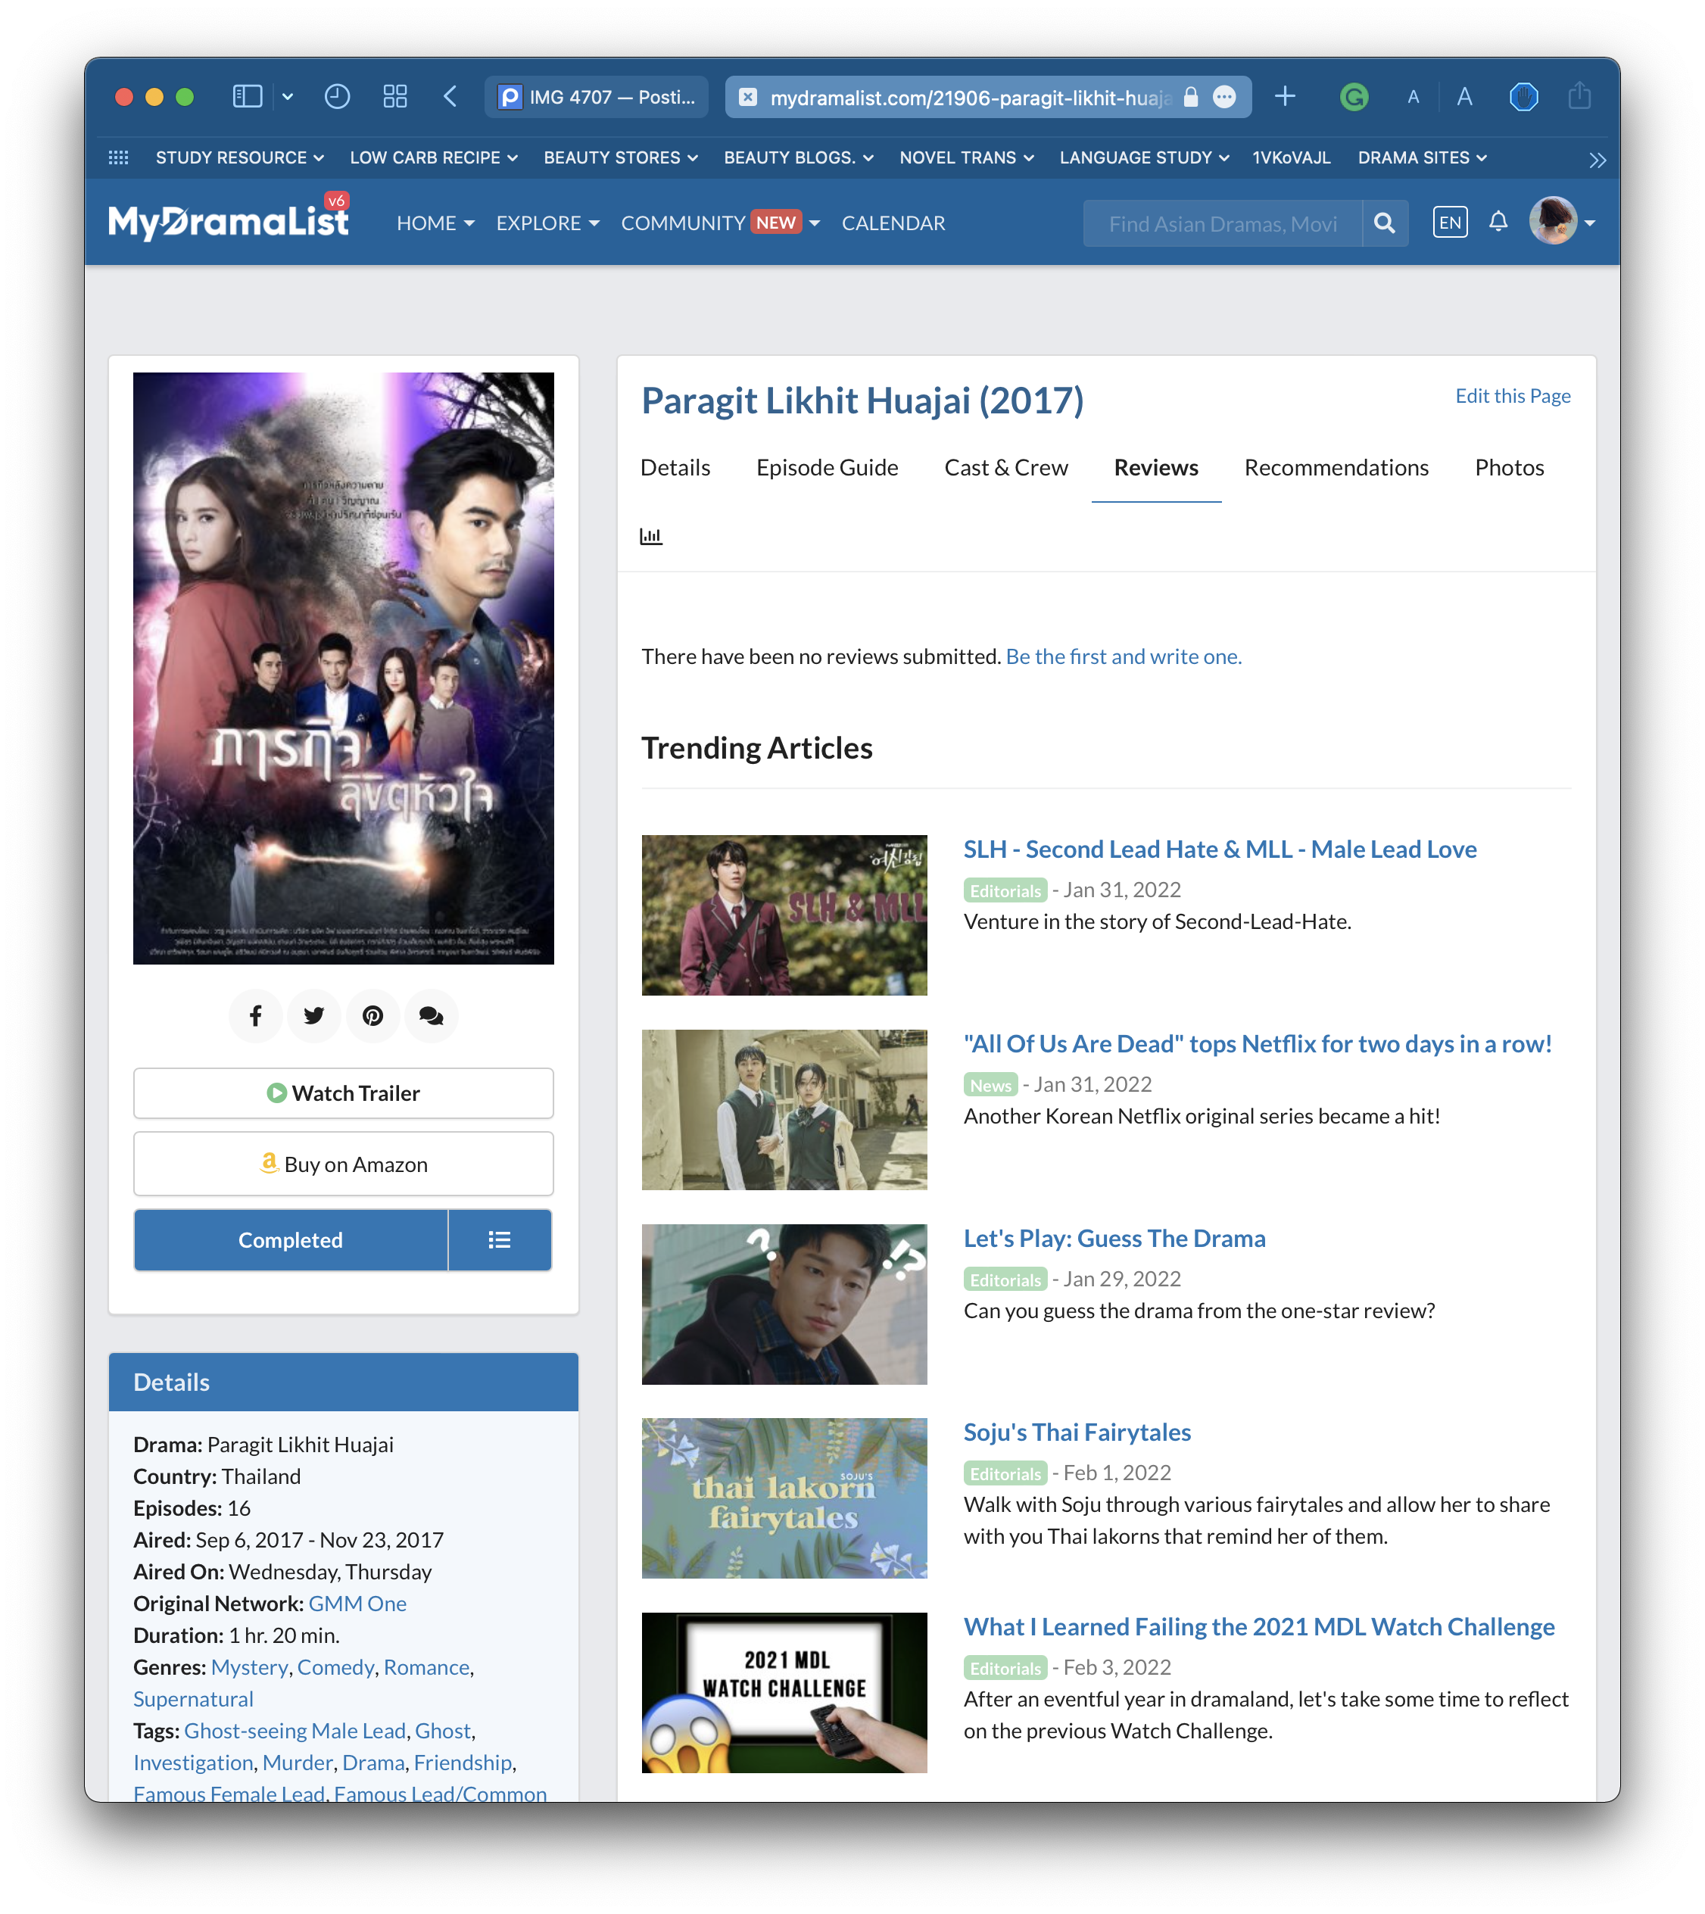The image size is (1705, 1914).
Task: Open user profile avatar menu
Action: [x=1563, y=222]
